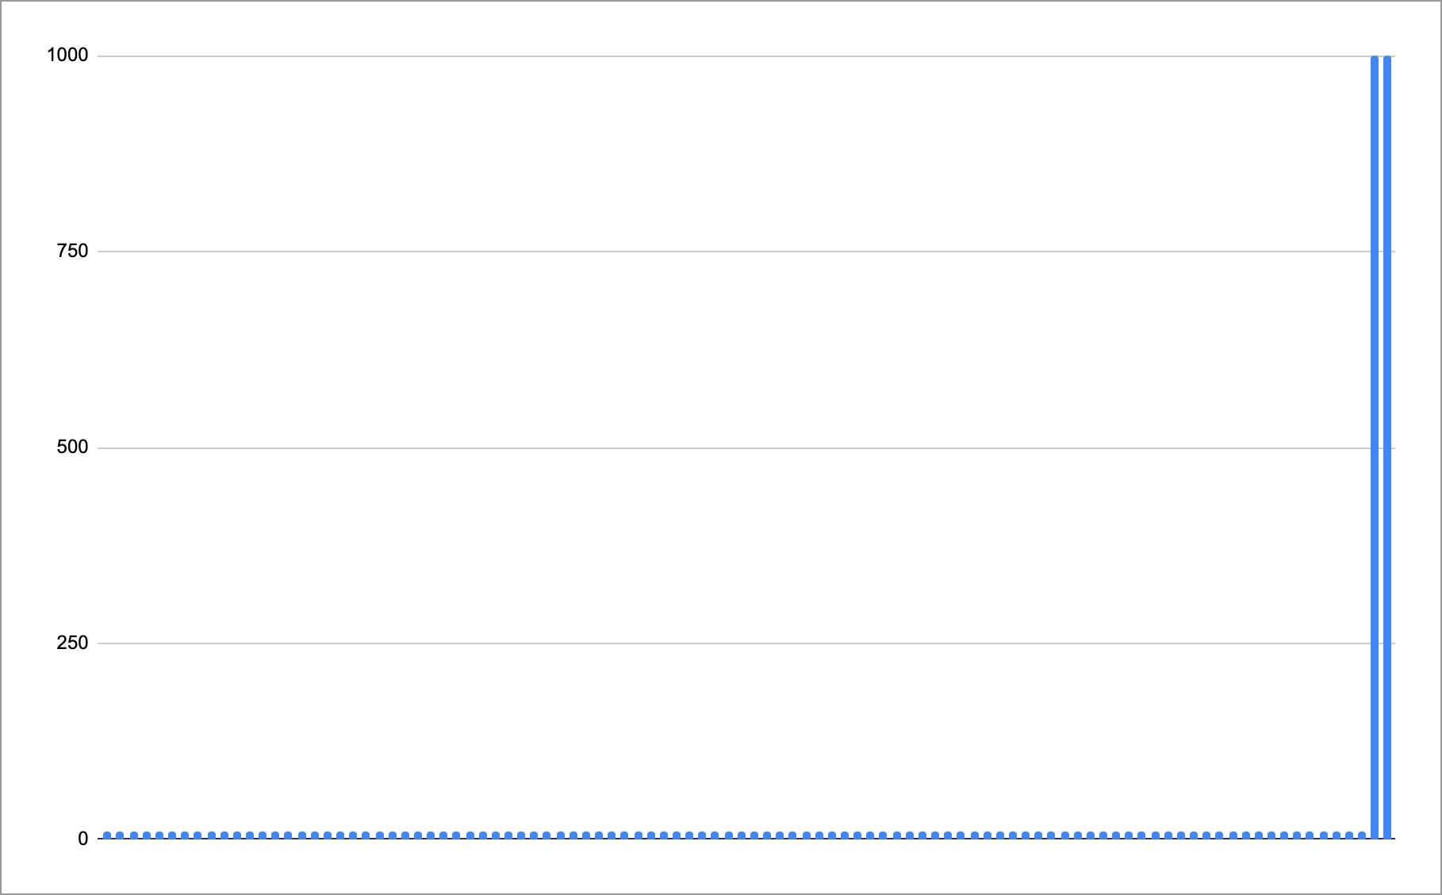This screenshot has width=1442, height=895.
Task: Click the horizontal gridline at 750
Action: click(x=714, y=252)
